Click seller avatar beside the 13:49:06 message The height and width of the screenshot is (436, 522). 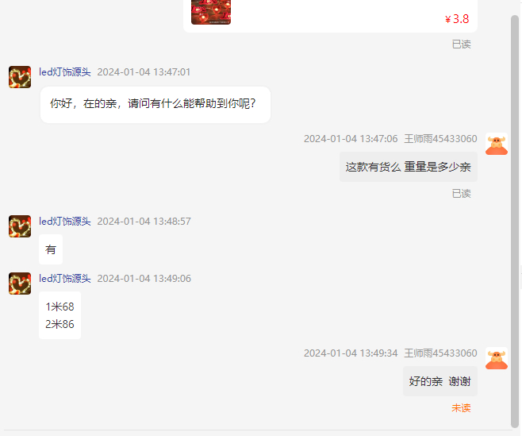tap(20, 284)
